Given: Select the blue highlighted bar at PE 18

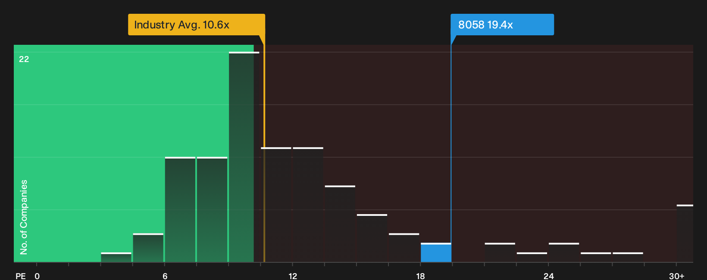Looking at the screenshot, I should [x=436, y=253].
